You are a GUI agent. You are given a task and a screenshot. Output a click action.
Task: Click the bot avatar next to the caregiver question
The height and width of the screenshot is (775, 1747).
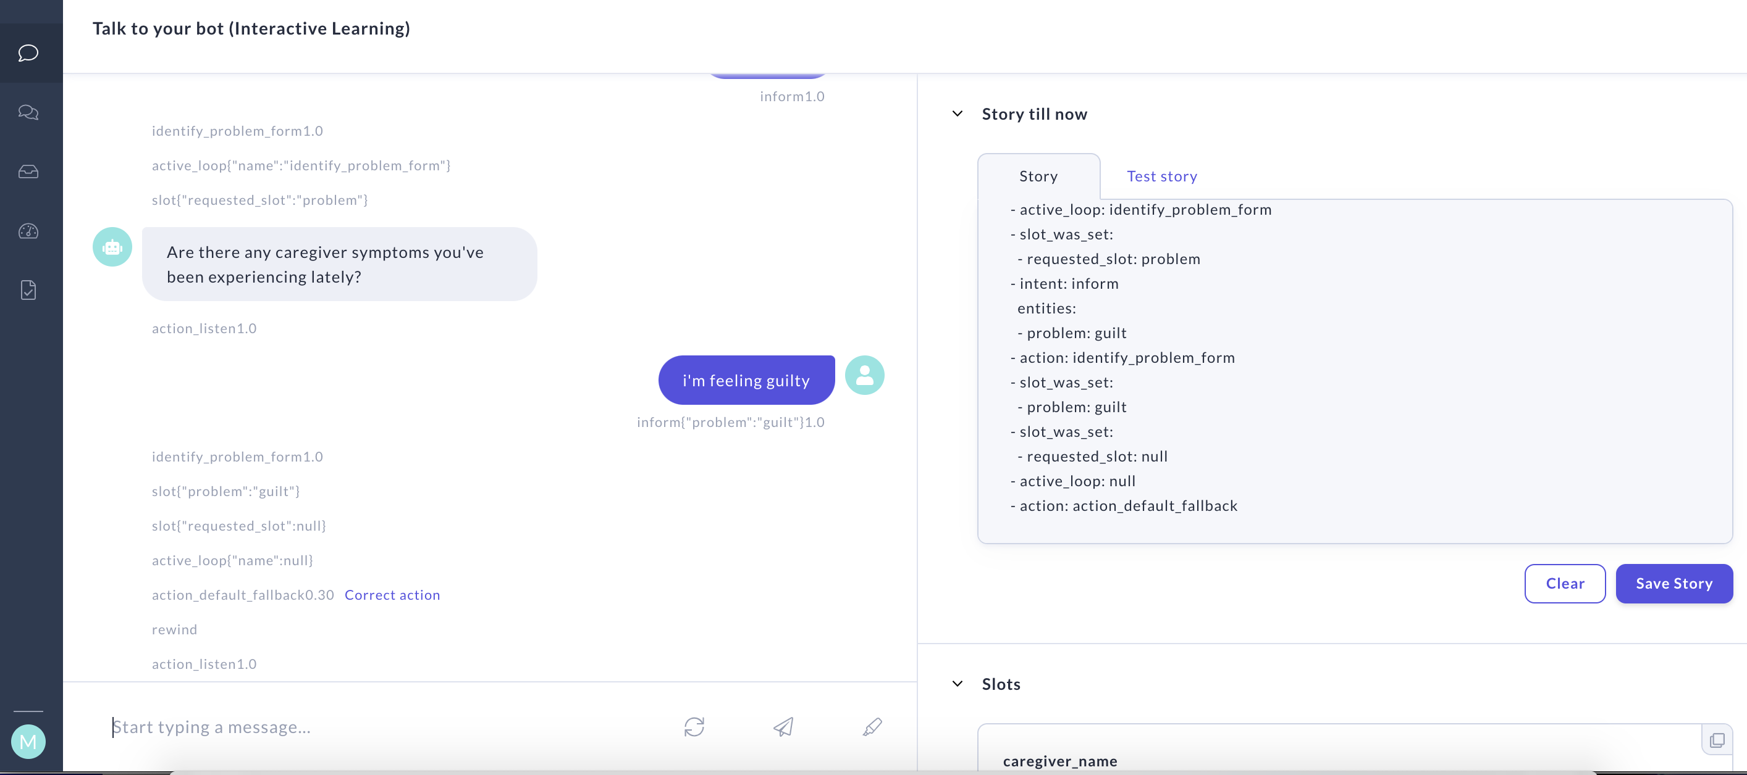pyautogui.click(x=111, y=247)
